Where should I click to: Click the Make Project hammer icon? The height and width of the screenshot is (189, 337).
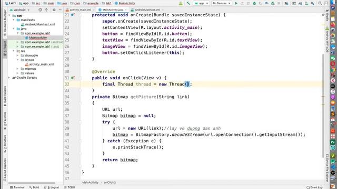189,3
